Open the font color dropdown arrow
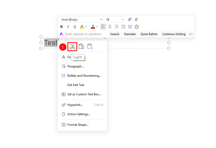216x148 pixels. click(x=97, y=27)
